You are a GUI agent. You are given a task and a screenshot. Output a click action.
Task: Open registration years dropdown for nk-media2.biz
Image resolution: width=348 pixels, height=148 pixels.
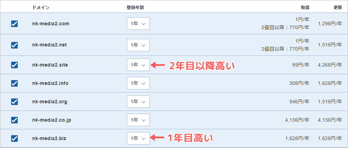pyautogui.click(x=138, y=138)
